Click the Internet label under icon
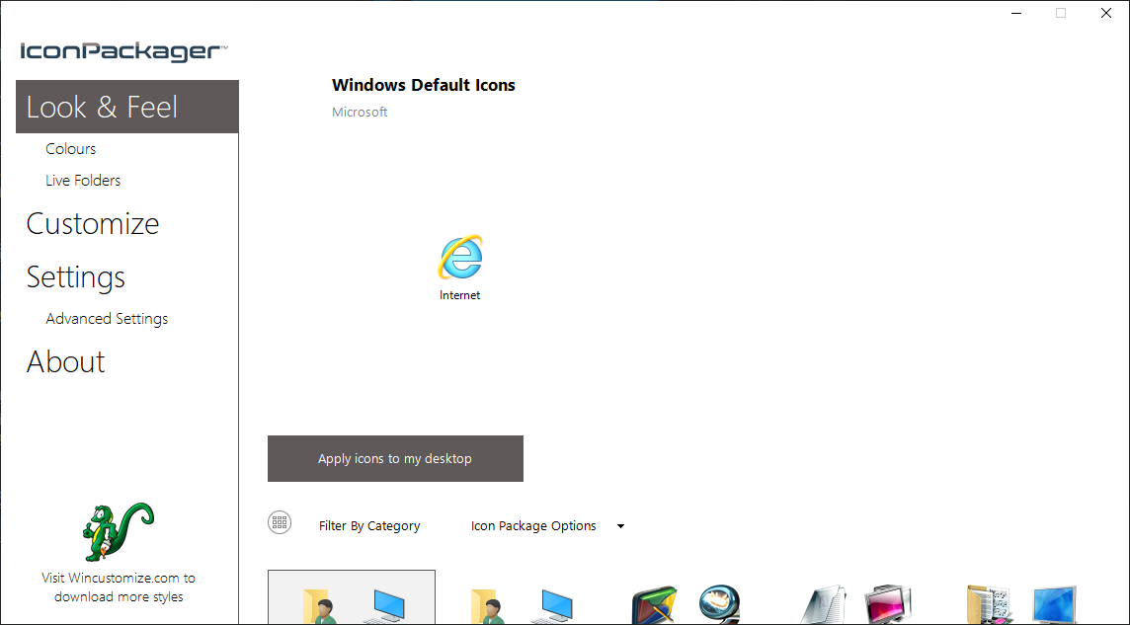Image resolution: width=1130 pixels, height=625 pixels. pos(459,295)
